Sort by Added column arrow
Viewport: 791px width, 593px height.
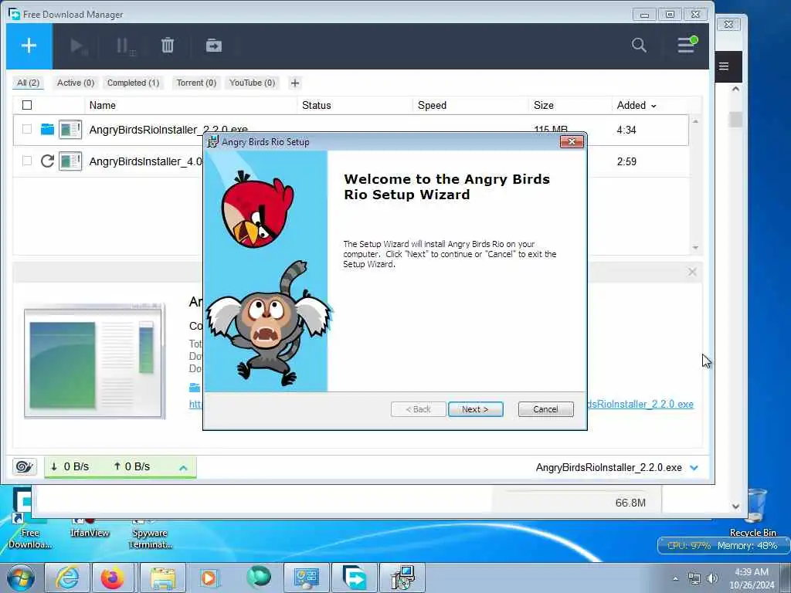click(x=654, y=106)
